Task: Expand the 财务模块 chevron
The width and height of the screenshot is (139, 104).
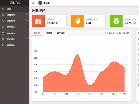Action: [27, 33]
